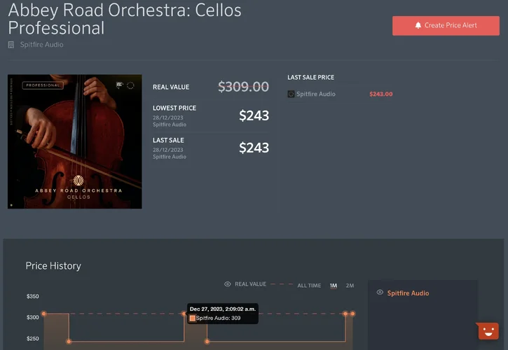Click the Spitfire Audio legend label

(408, 293)
